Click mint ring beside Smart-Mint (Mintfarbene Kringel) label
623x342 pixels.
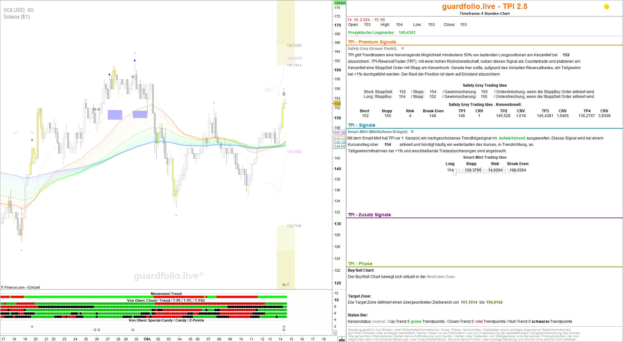tap(412, 131)
